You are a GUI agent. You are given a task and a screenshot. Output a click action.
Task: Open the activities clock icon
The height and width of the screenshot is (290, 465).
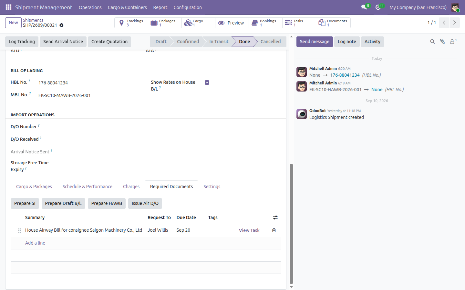coord(378,7)
